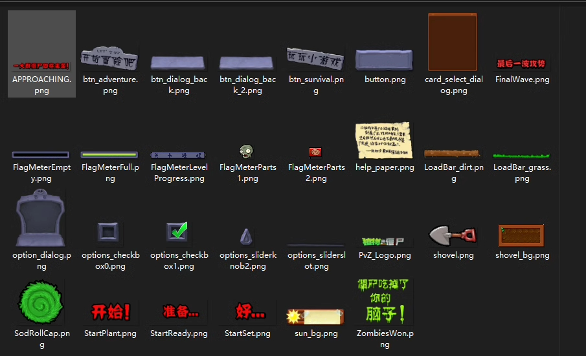The width and height of the screenshot is (586, 356).
Task: Click the file name label btn_adventure.png
Action: coord(110,85)
